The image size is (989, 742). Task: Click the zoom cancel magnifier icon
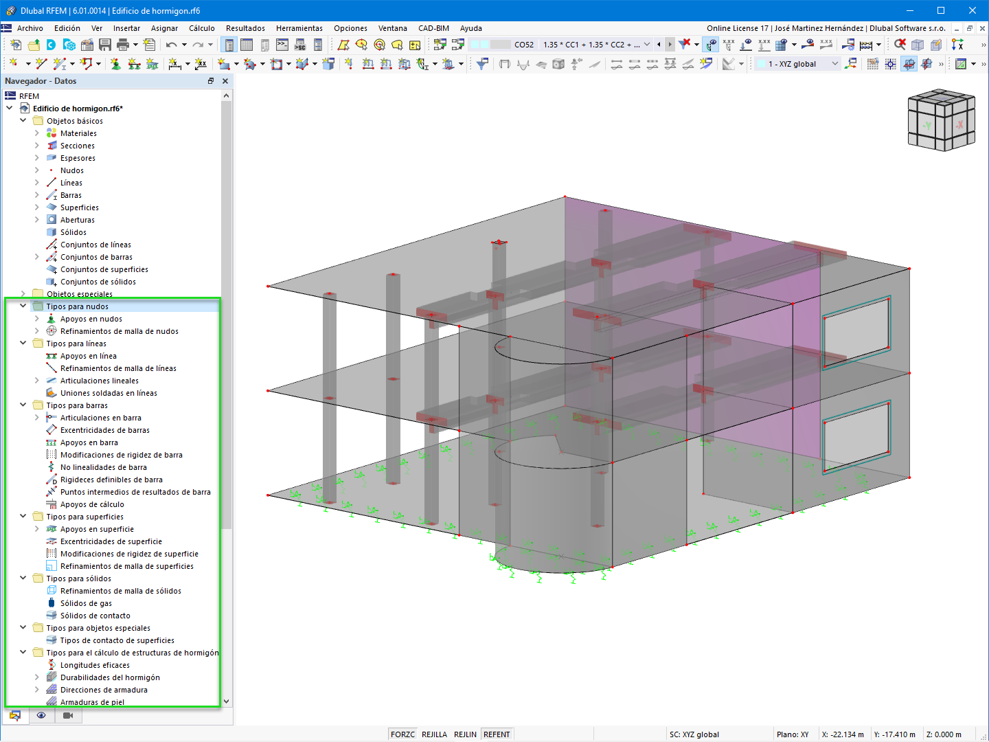900,45
